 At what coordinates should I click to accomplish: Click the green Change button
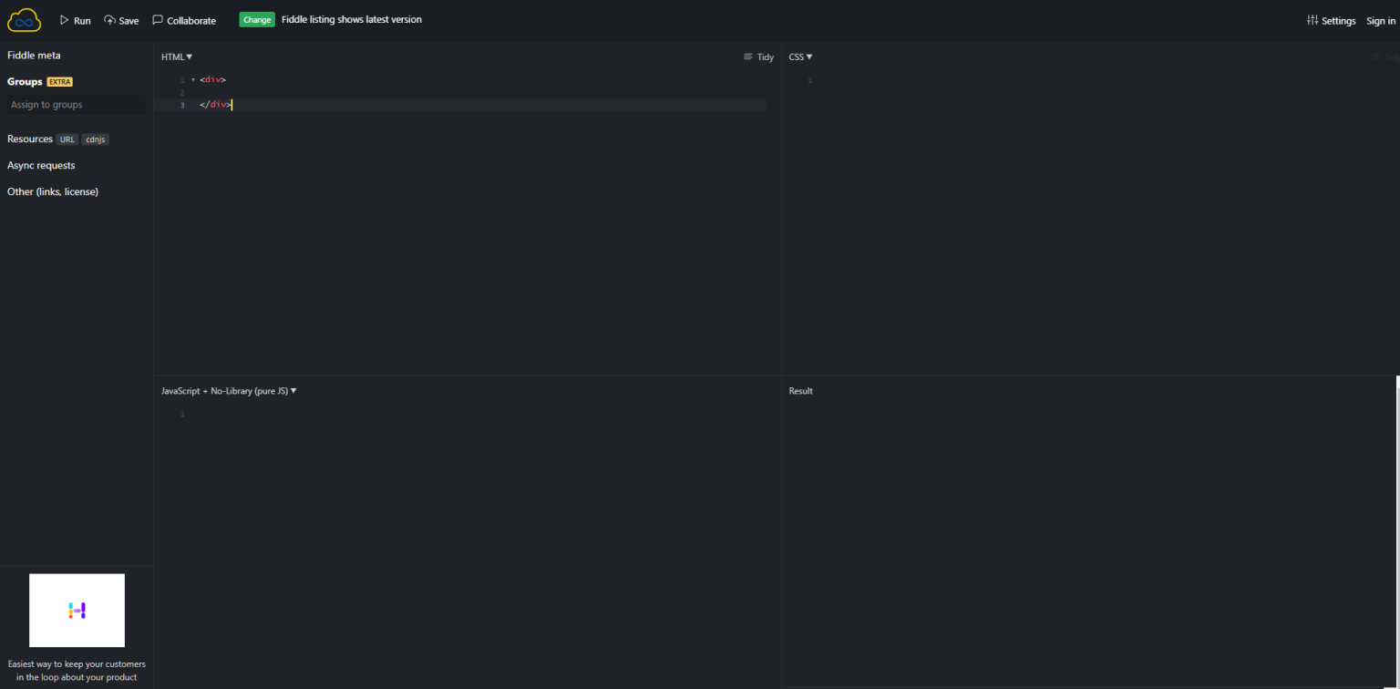tap(256, 18)
